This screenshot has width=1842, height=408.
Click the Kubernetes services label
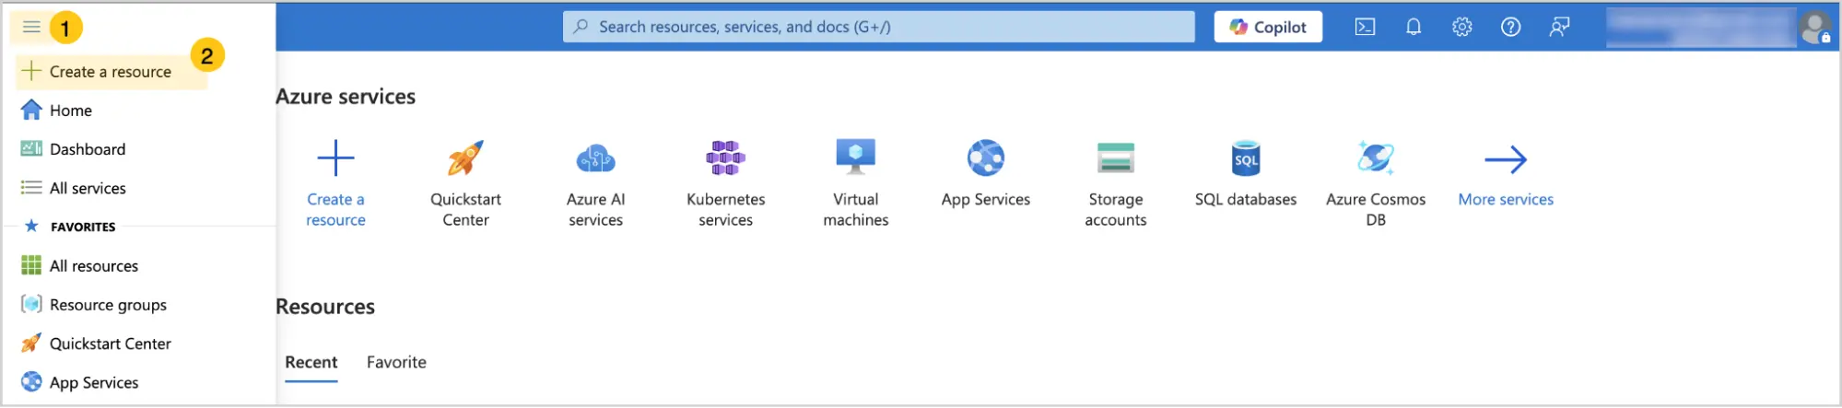tap(725, 209)
